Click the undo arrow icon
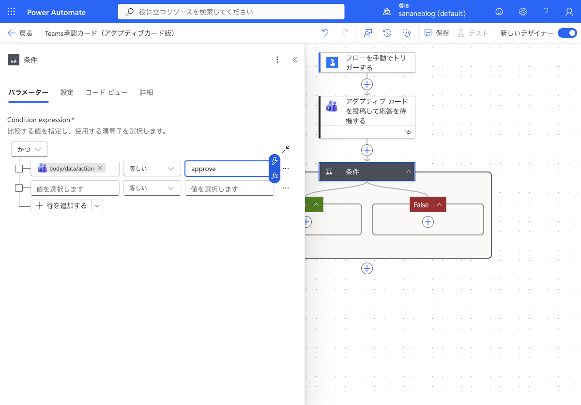 click(325, 33)
